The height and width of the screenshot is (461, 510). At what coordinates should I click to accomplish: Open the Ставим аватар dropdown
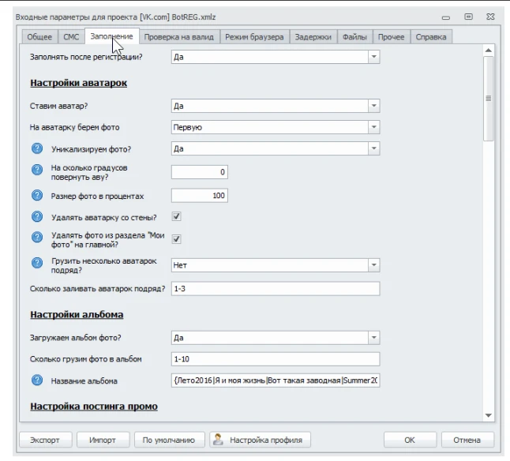373,106
